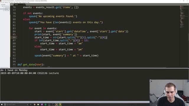Click the minimap code overview

[x=183, y=17]
